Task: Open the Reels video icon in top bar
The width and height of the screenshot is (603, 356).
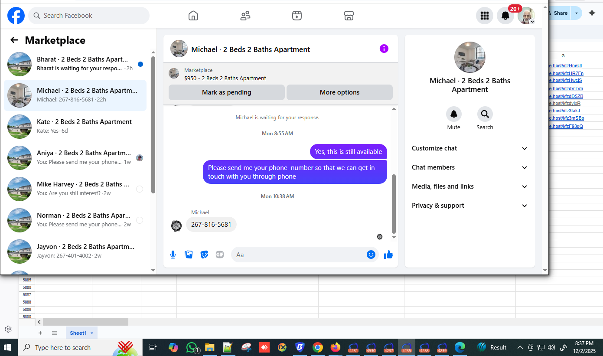Action: coord(297,16)
